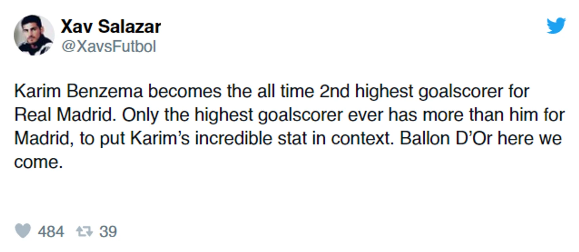This screenshot has height=252, width=579.
Task: Click the final word "come."
Action: 39,163
